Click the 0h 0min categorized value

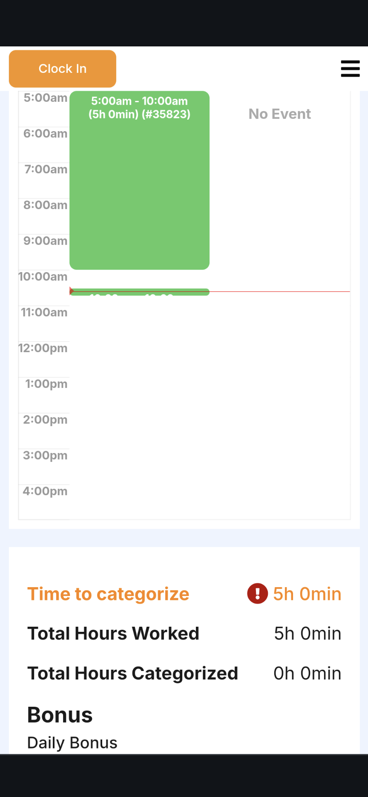click(x=308, y=674)
